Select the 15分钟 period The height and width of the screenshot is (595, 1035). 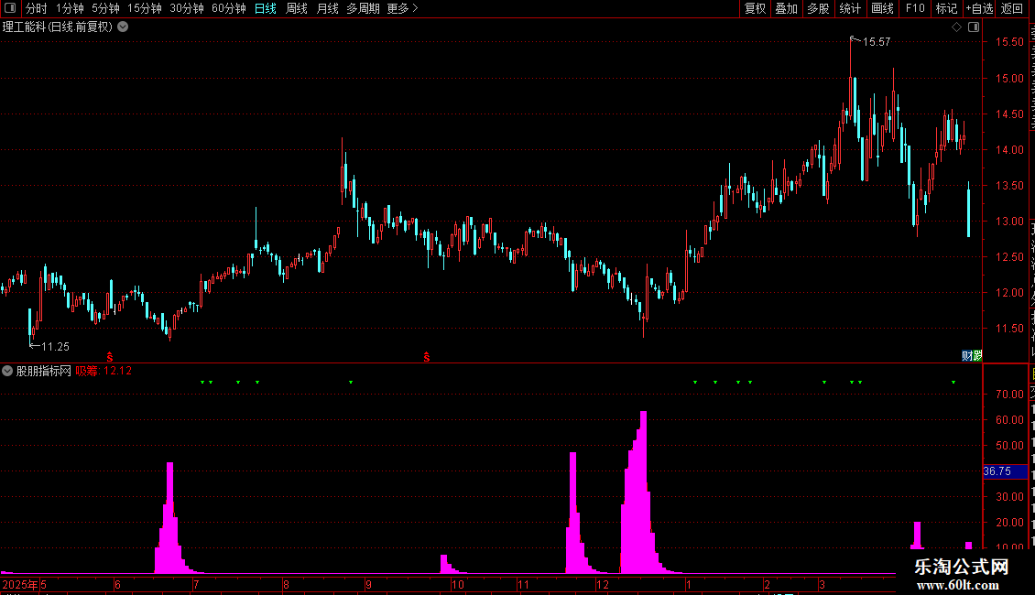144,8
